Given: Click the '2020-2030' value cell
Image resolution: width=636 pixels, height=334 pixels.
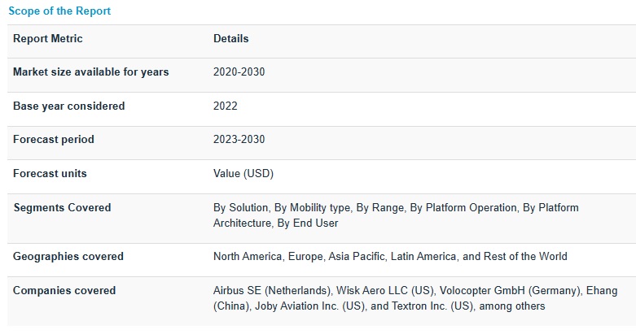Looking at the screenshot, I should click(239, 72).
